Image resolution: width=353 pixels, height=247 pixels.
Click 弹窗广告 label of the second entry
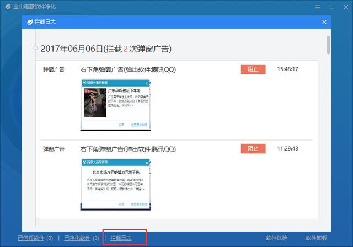[x=54, y=149]
